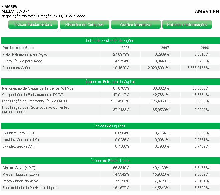Screen dimensions: 220x195
Task: Click the Liquidez Corrente (LC) label
Action: pyautogui.click(x=21, y=140)
